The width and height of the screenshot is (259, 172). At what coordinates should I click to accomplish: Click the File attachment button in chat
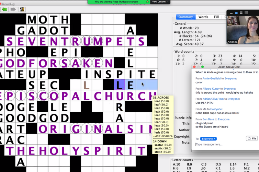pyautogui.click(x=252, y=138)
